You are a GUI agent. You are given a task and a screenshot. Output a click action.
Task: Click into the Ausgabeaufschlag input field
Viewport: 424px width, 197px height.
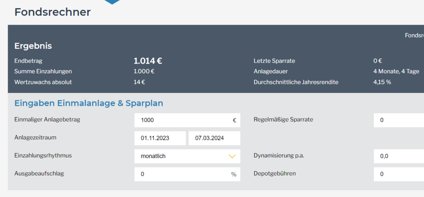(182, 174)
